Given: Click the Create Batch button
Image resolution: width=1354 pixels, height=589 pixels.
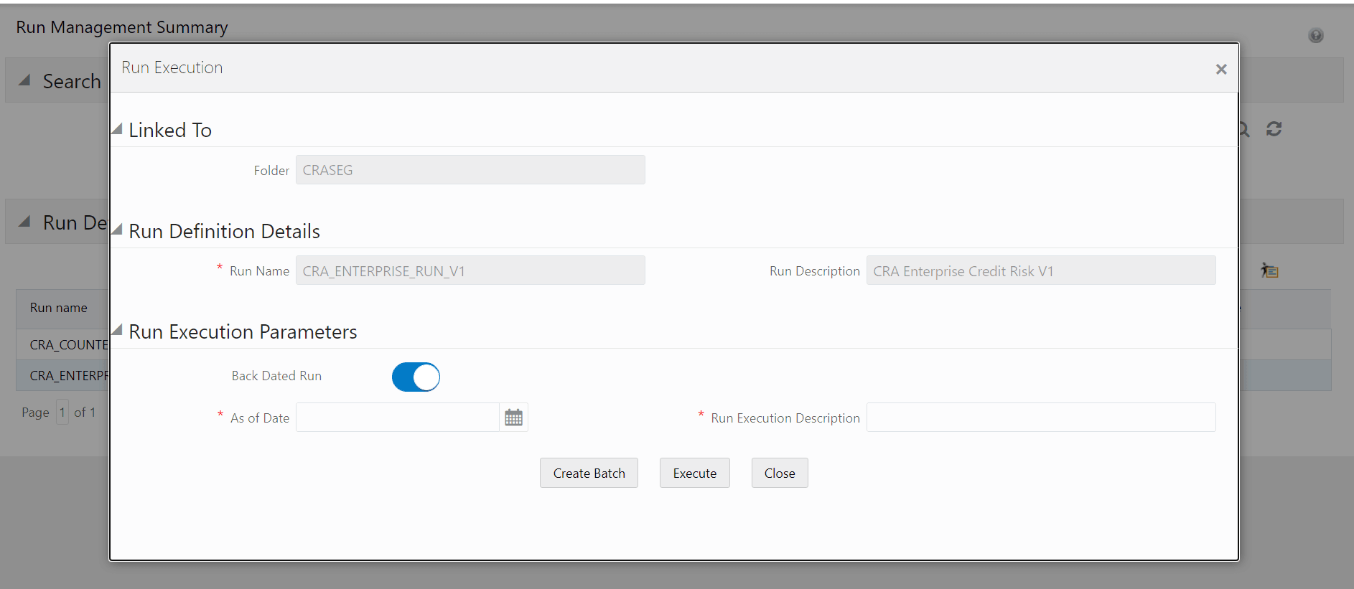Looking at the screenshot, I should click(x=589, y=473).
